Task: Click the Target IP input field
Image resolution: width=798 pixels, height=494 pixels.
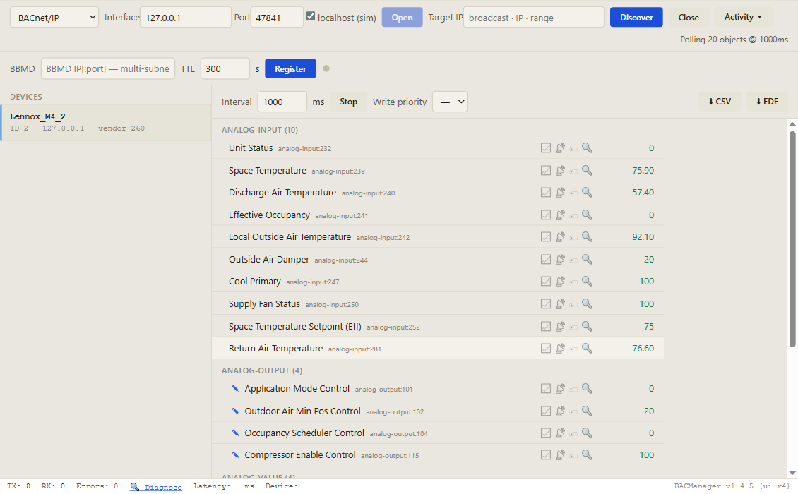Action: [x=533, y=18]
